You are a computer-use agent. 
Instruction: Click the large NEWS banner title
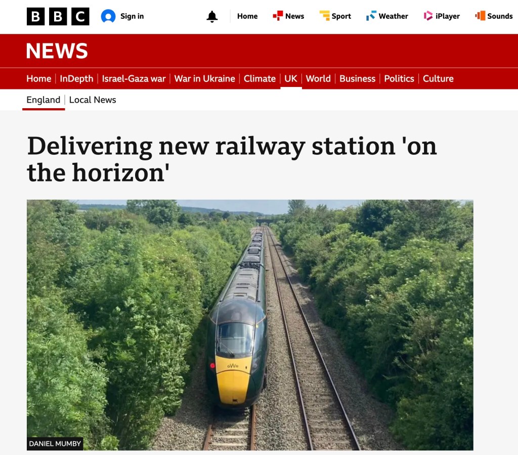57,51
